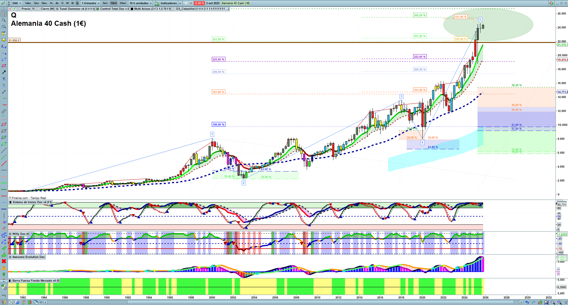Click the undo arrow in bottom bar
Image resolution: width=568 pixels, height=305 pixels.
pos(527,302)
